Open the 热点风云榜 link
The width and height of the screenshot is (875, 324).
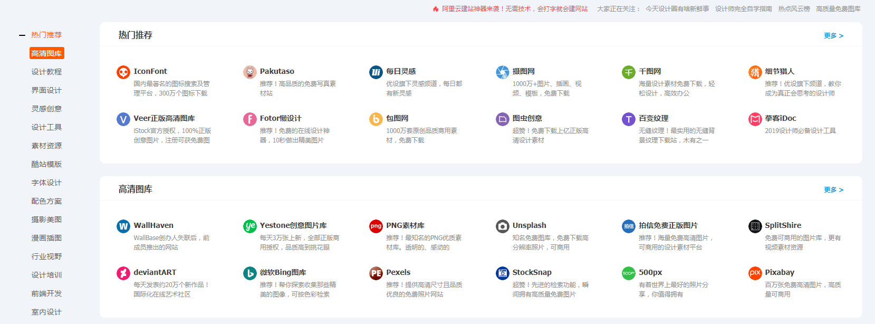(x=794, y=9)
